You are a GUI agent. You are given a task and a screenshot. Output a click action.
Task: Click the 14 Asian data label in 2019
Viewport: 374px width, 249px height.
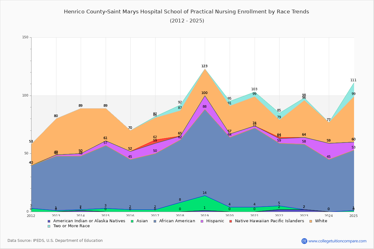pos(204,193)
